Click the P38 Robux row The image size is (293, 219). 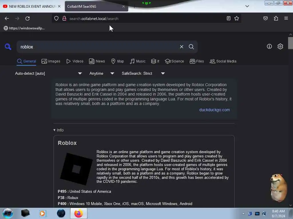click(68, 198)
